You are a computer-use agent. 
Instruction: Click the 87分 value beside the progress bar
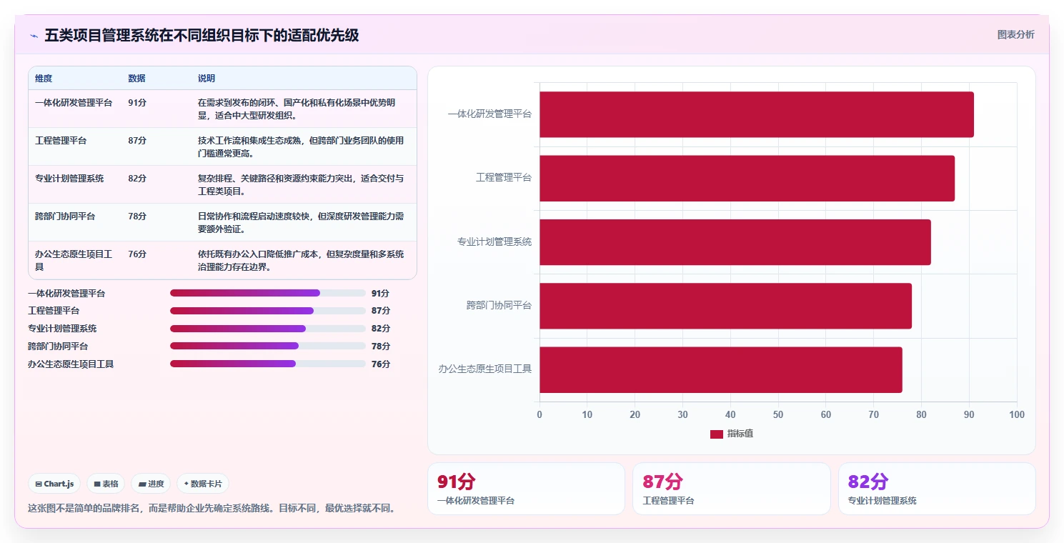(x=381, y=311)
